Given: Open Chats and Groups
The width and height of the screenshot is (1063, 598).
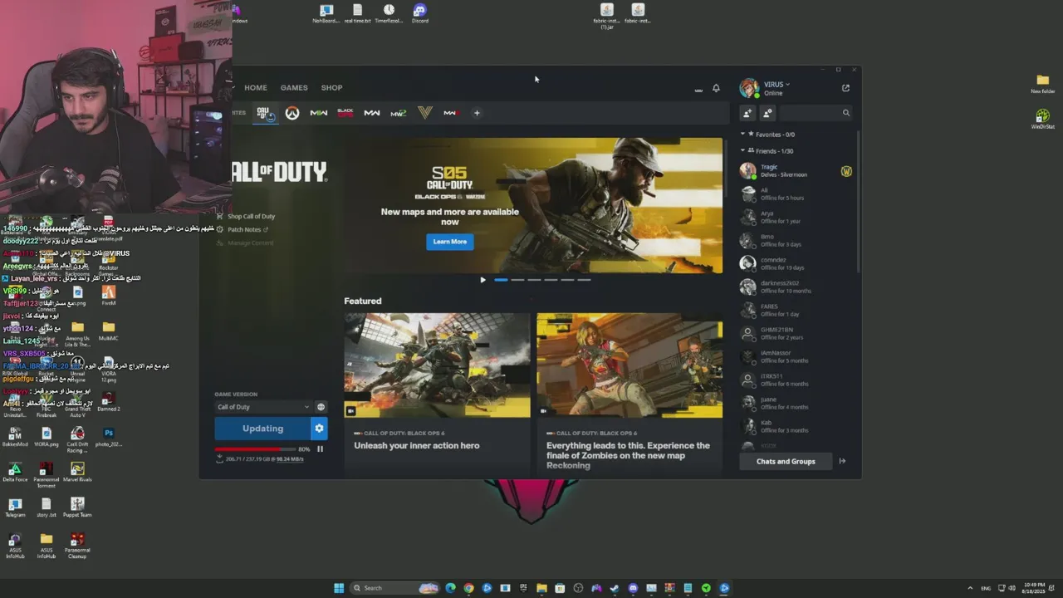Looking at the screenshot, I should 786,461.
